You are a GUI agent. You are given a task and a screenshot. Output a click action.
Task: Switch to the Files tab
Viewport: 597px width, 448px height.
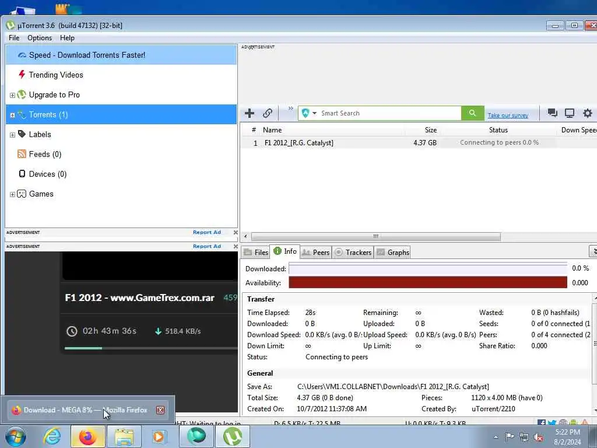pyautogui.click(x=256, y=252)
